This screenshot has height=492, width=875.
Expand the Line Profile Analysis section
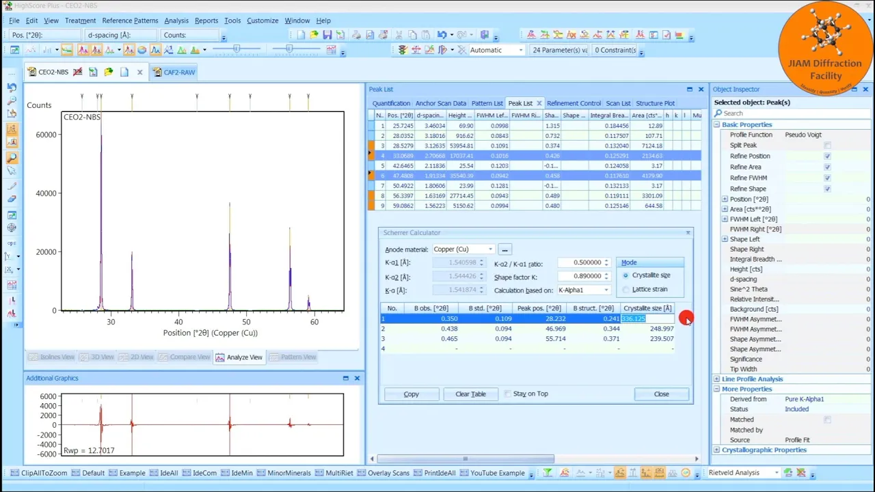tap(716, 379)
